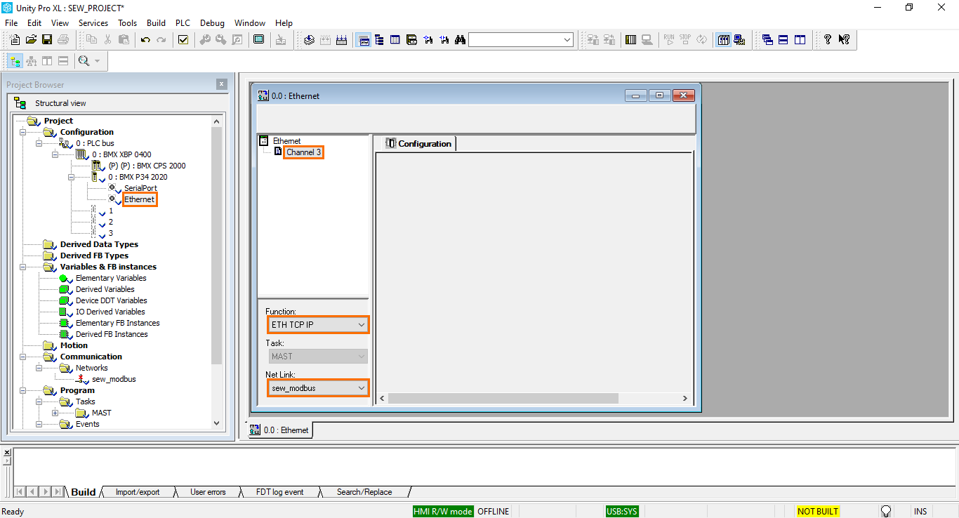
Task: Open the Services menu
Action: (93, 23)
